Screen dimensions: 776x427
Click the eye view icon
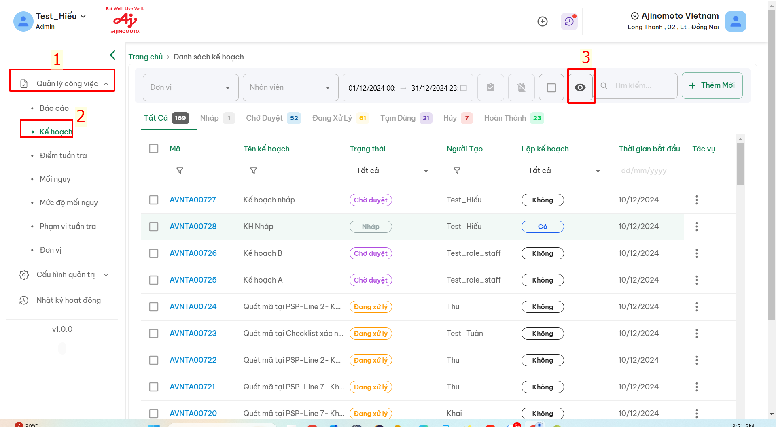pyautogui.click(x=580, y=87)
